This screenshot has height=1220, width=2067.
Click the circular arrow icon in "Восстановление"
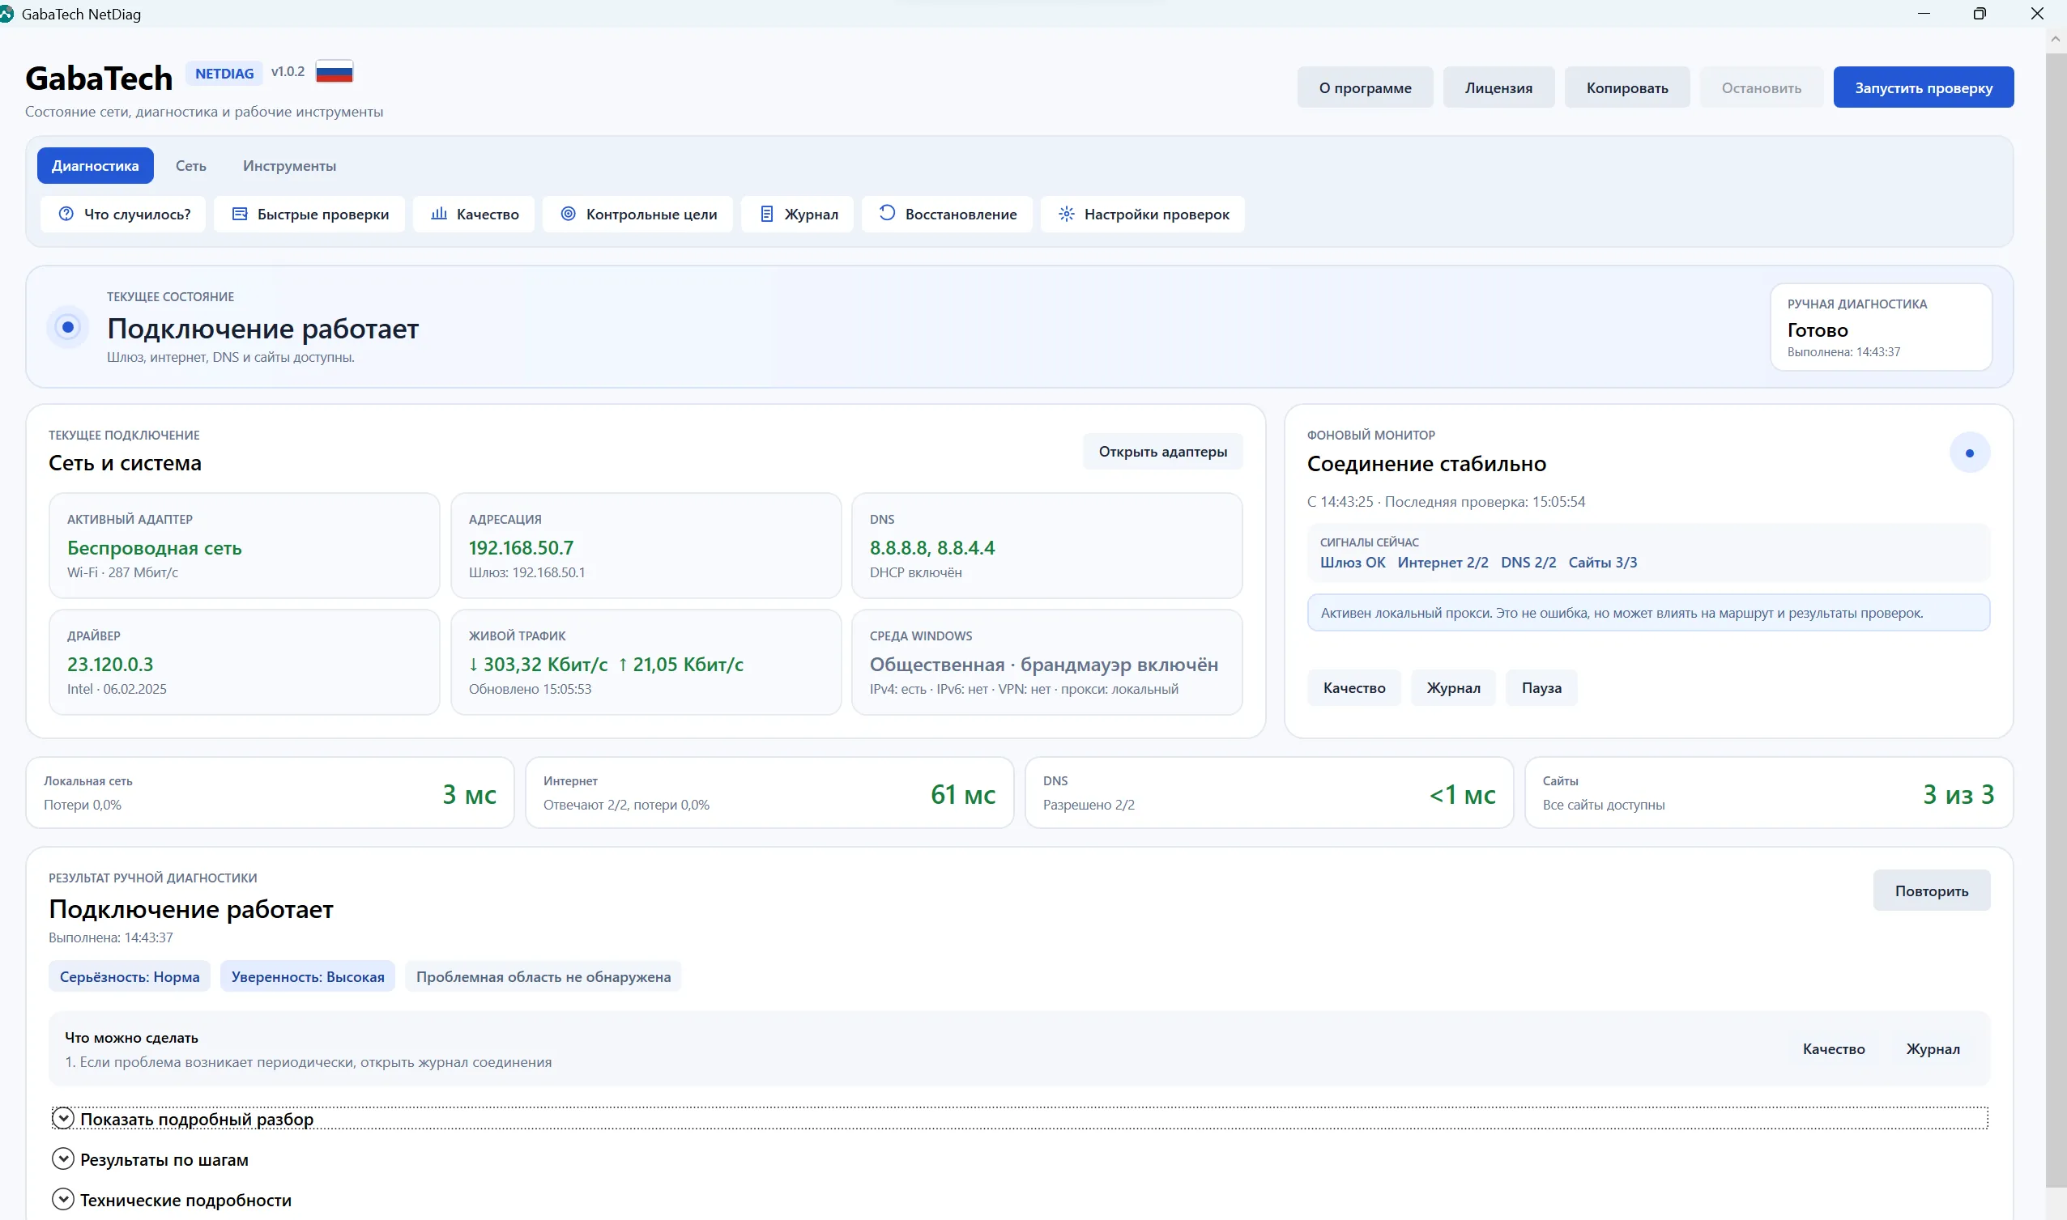(x=887, y=213)
